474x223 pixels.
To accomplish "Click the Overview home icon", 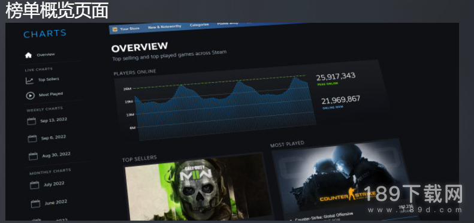I will [28, 55].
